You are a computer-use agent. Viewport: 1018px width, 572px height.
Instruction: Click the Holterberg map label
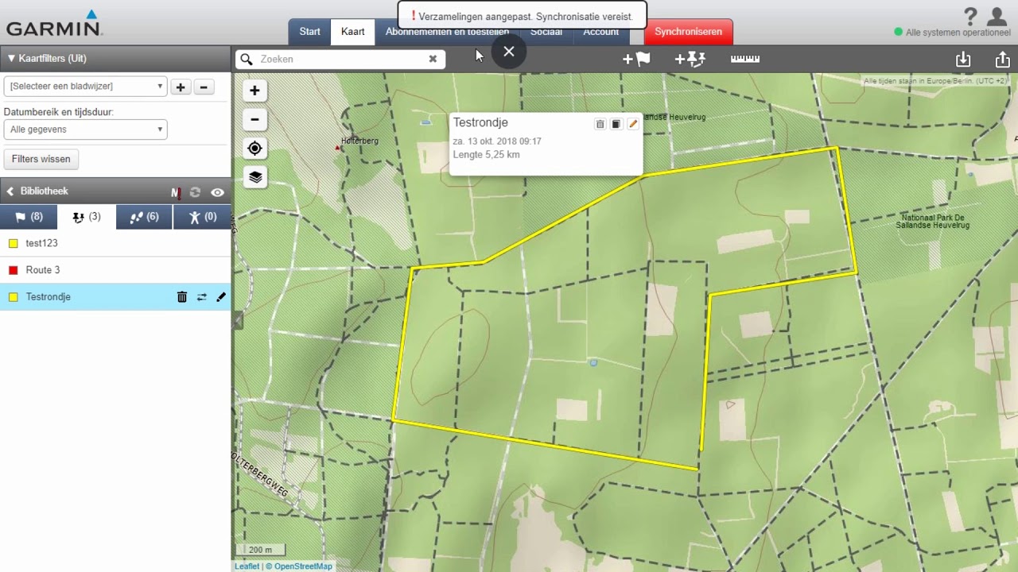click(359, 141)
